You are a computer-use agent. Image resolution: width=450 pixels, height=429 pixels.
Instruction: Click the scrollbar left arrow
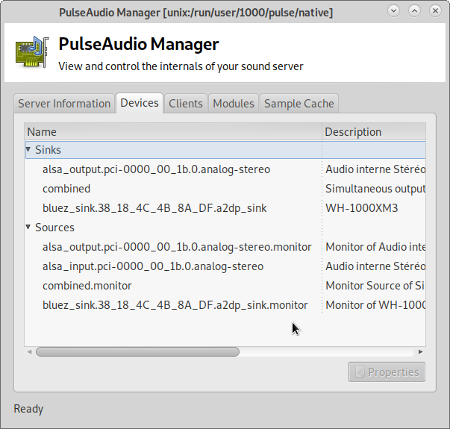(29, 352)
